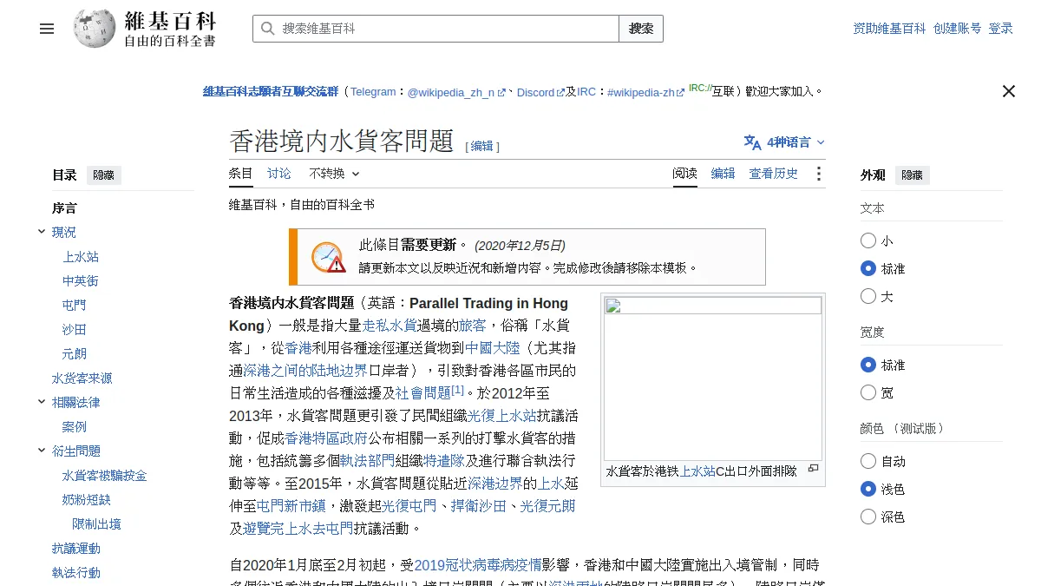The height and width of the screenshot is (586, 1041).
Task: Click the [1] reference footnote
Action: click(458, 390)
